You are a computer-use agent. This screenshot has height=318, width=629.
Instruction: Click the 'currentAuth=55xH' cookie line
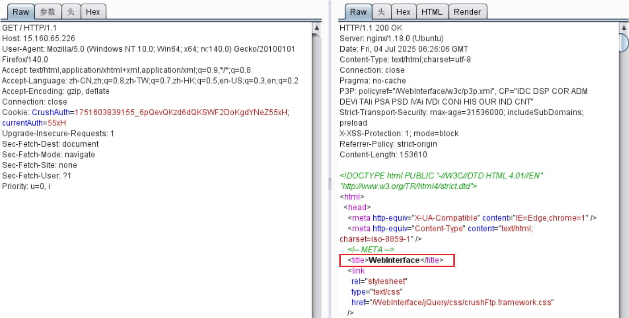pyautogui.click(x=34, y=123)
